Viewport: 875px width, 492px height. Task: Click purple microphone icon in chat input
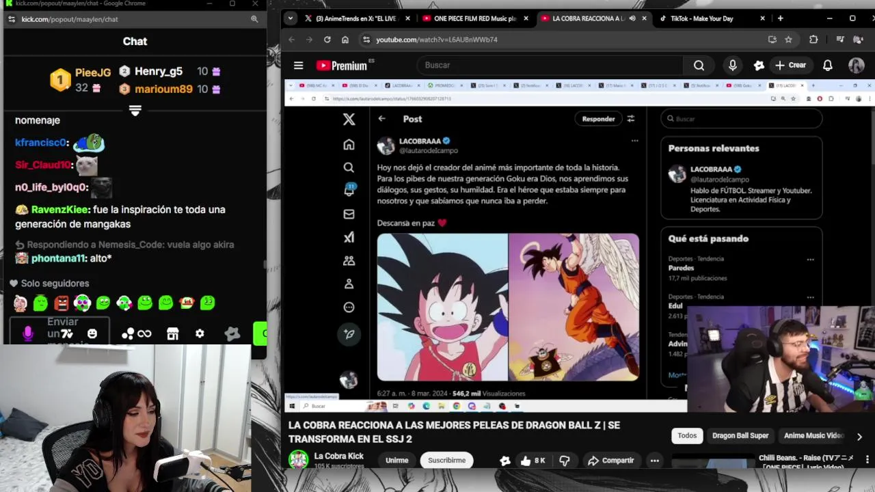[28, 333]
